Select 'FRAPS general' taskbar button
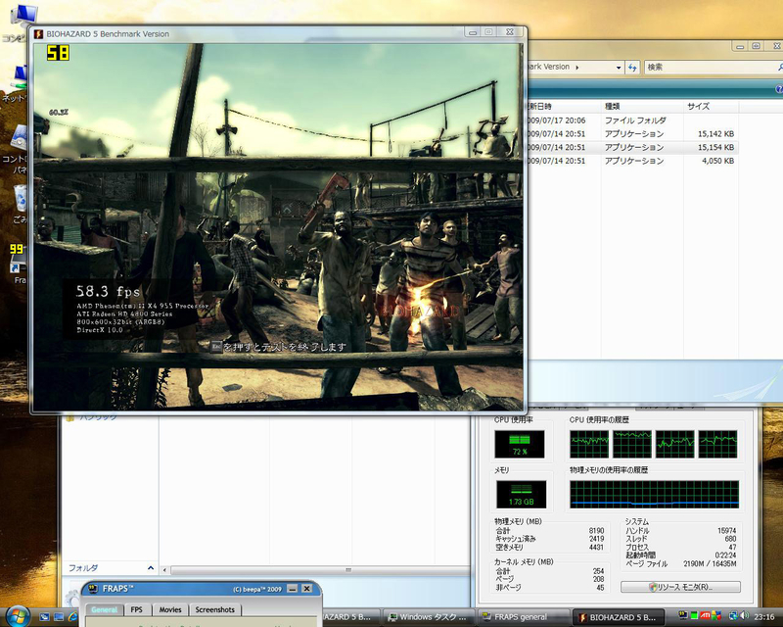783x627 pixels. click(521, 617)
